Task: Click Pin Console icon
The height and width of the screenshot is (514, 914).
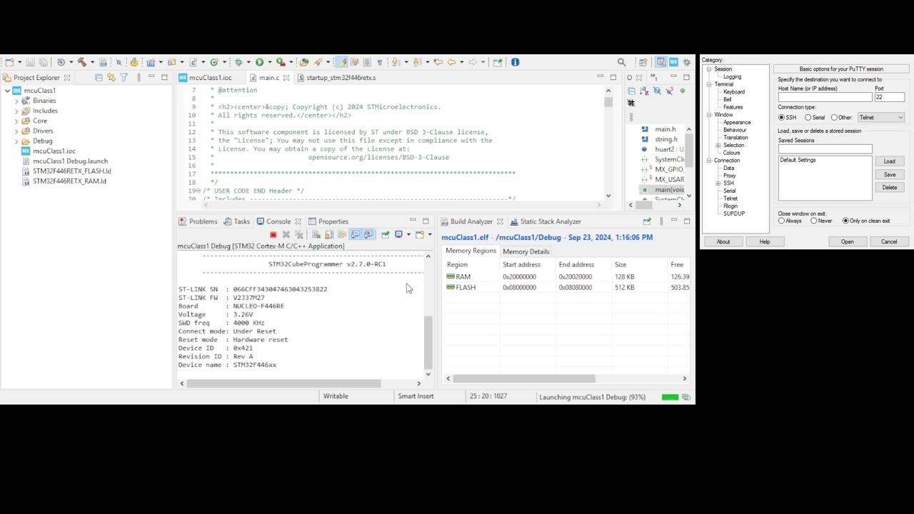Action: [386, 234]
